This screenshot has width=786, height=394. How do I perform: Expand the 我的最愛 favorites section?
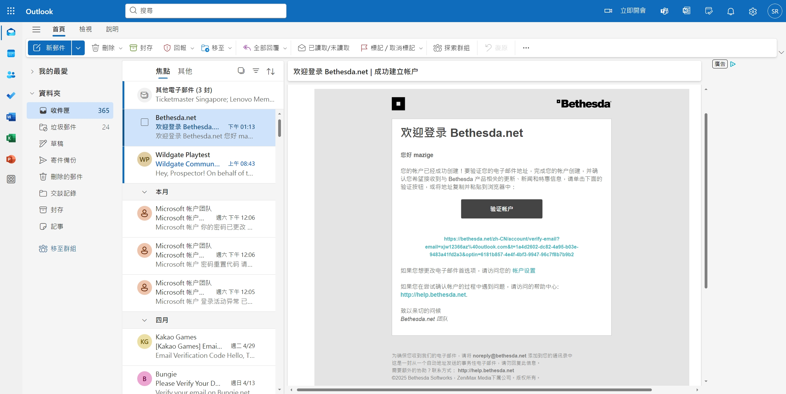point(32,71)
